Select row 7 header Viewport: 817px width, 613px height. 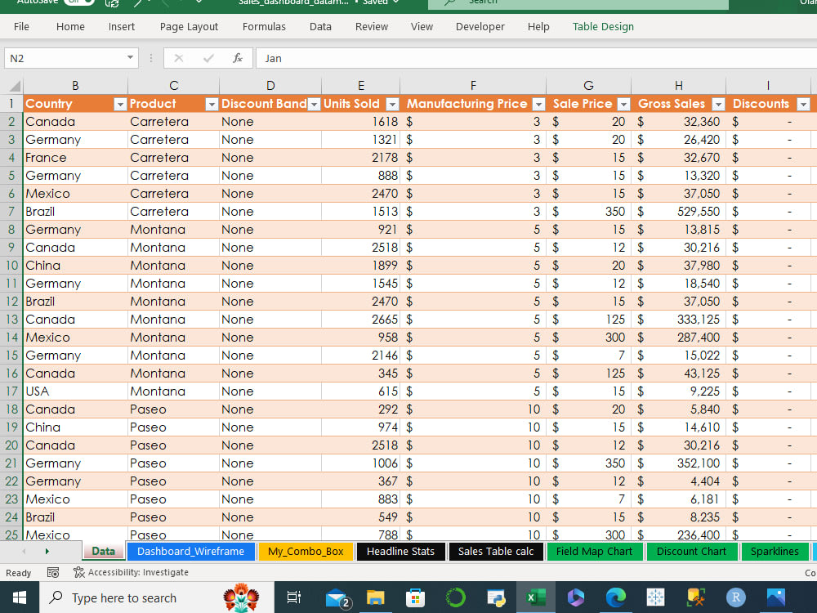(11, 212)
